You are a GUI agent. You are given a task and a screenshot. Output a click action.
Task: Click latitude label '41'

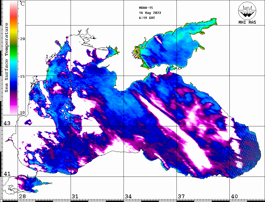coord(7,174)
